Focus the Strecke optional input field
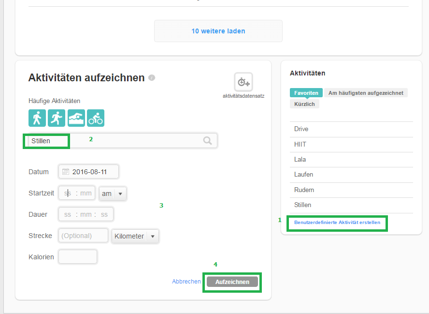This screenshot has width=429, height=314. (83, 236)
